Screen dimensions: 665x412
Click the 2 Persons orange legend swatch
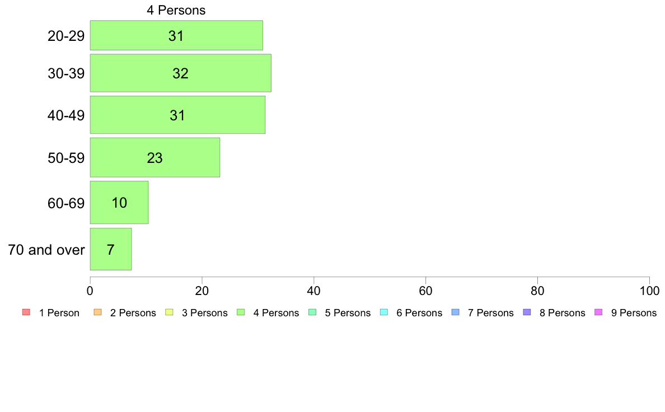coord(97,312)
